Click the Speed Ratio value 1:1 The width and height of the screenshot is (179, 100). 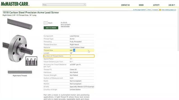click(71, 59)
